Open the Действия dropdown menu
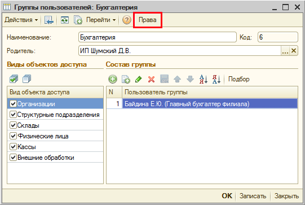 [x=21, y=20]
